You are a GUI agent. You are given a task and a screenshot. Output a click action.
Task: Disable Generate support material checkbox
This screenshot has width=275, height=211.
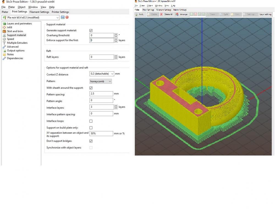[91, 30]
